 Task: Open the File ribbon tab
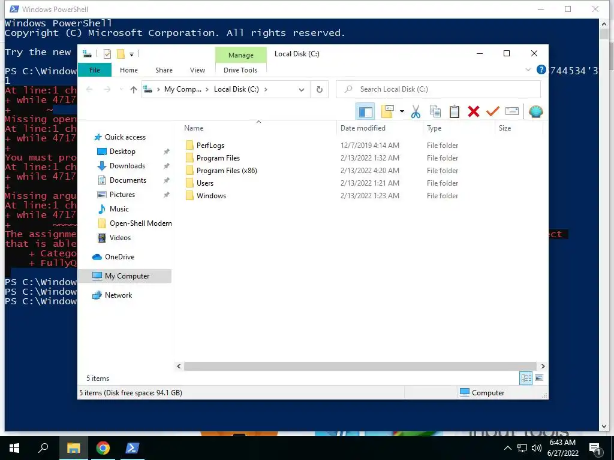click(x=95, y=70)
